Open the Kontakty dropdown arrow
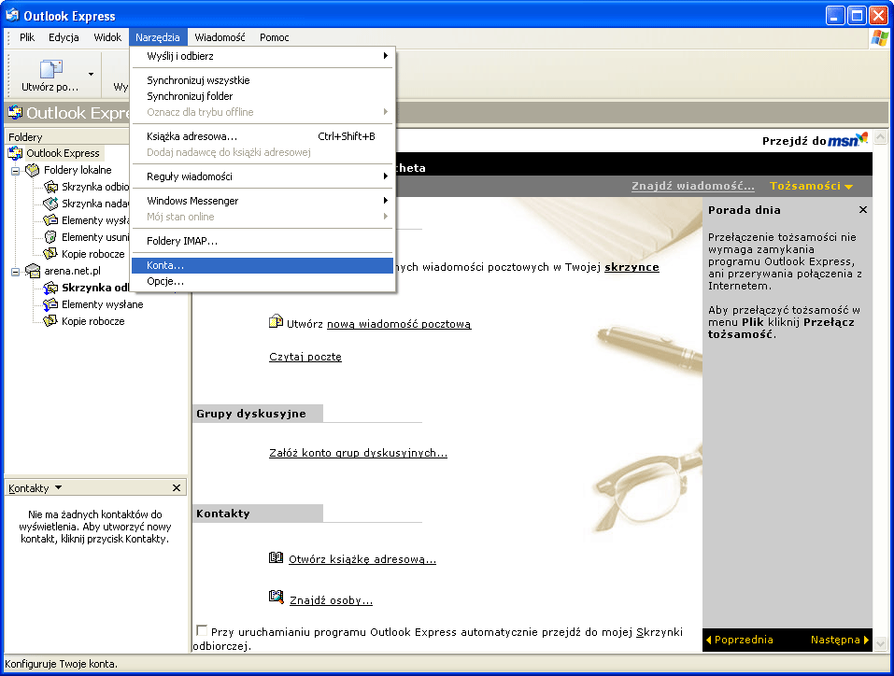 click(x=59, y=488)
